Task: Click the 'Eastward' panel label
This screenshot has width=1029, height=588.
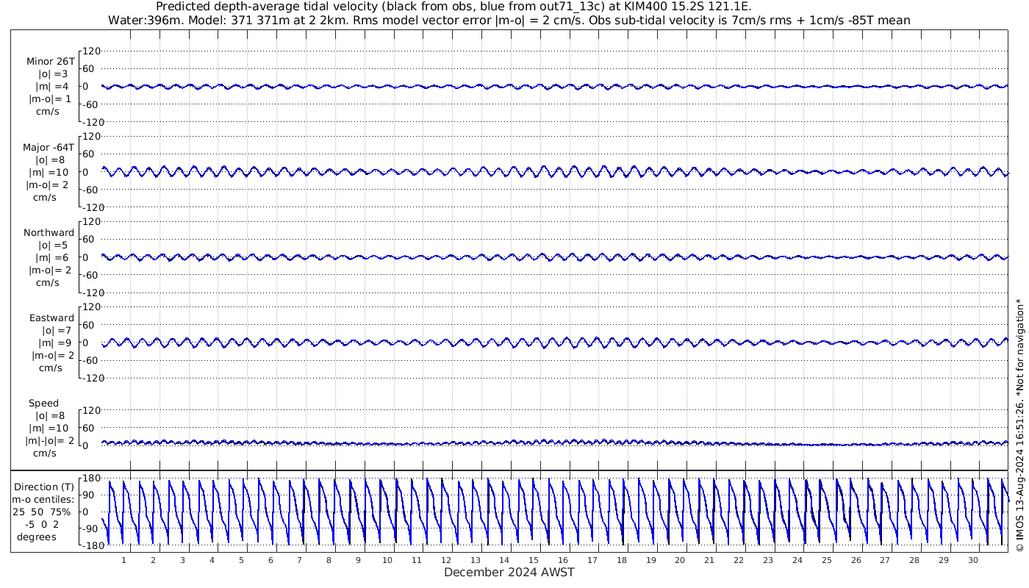Action: (52, 318)
